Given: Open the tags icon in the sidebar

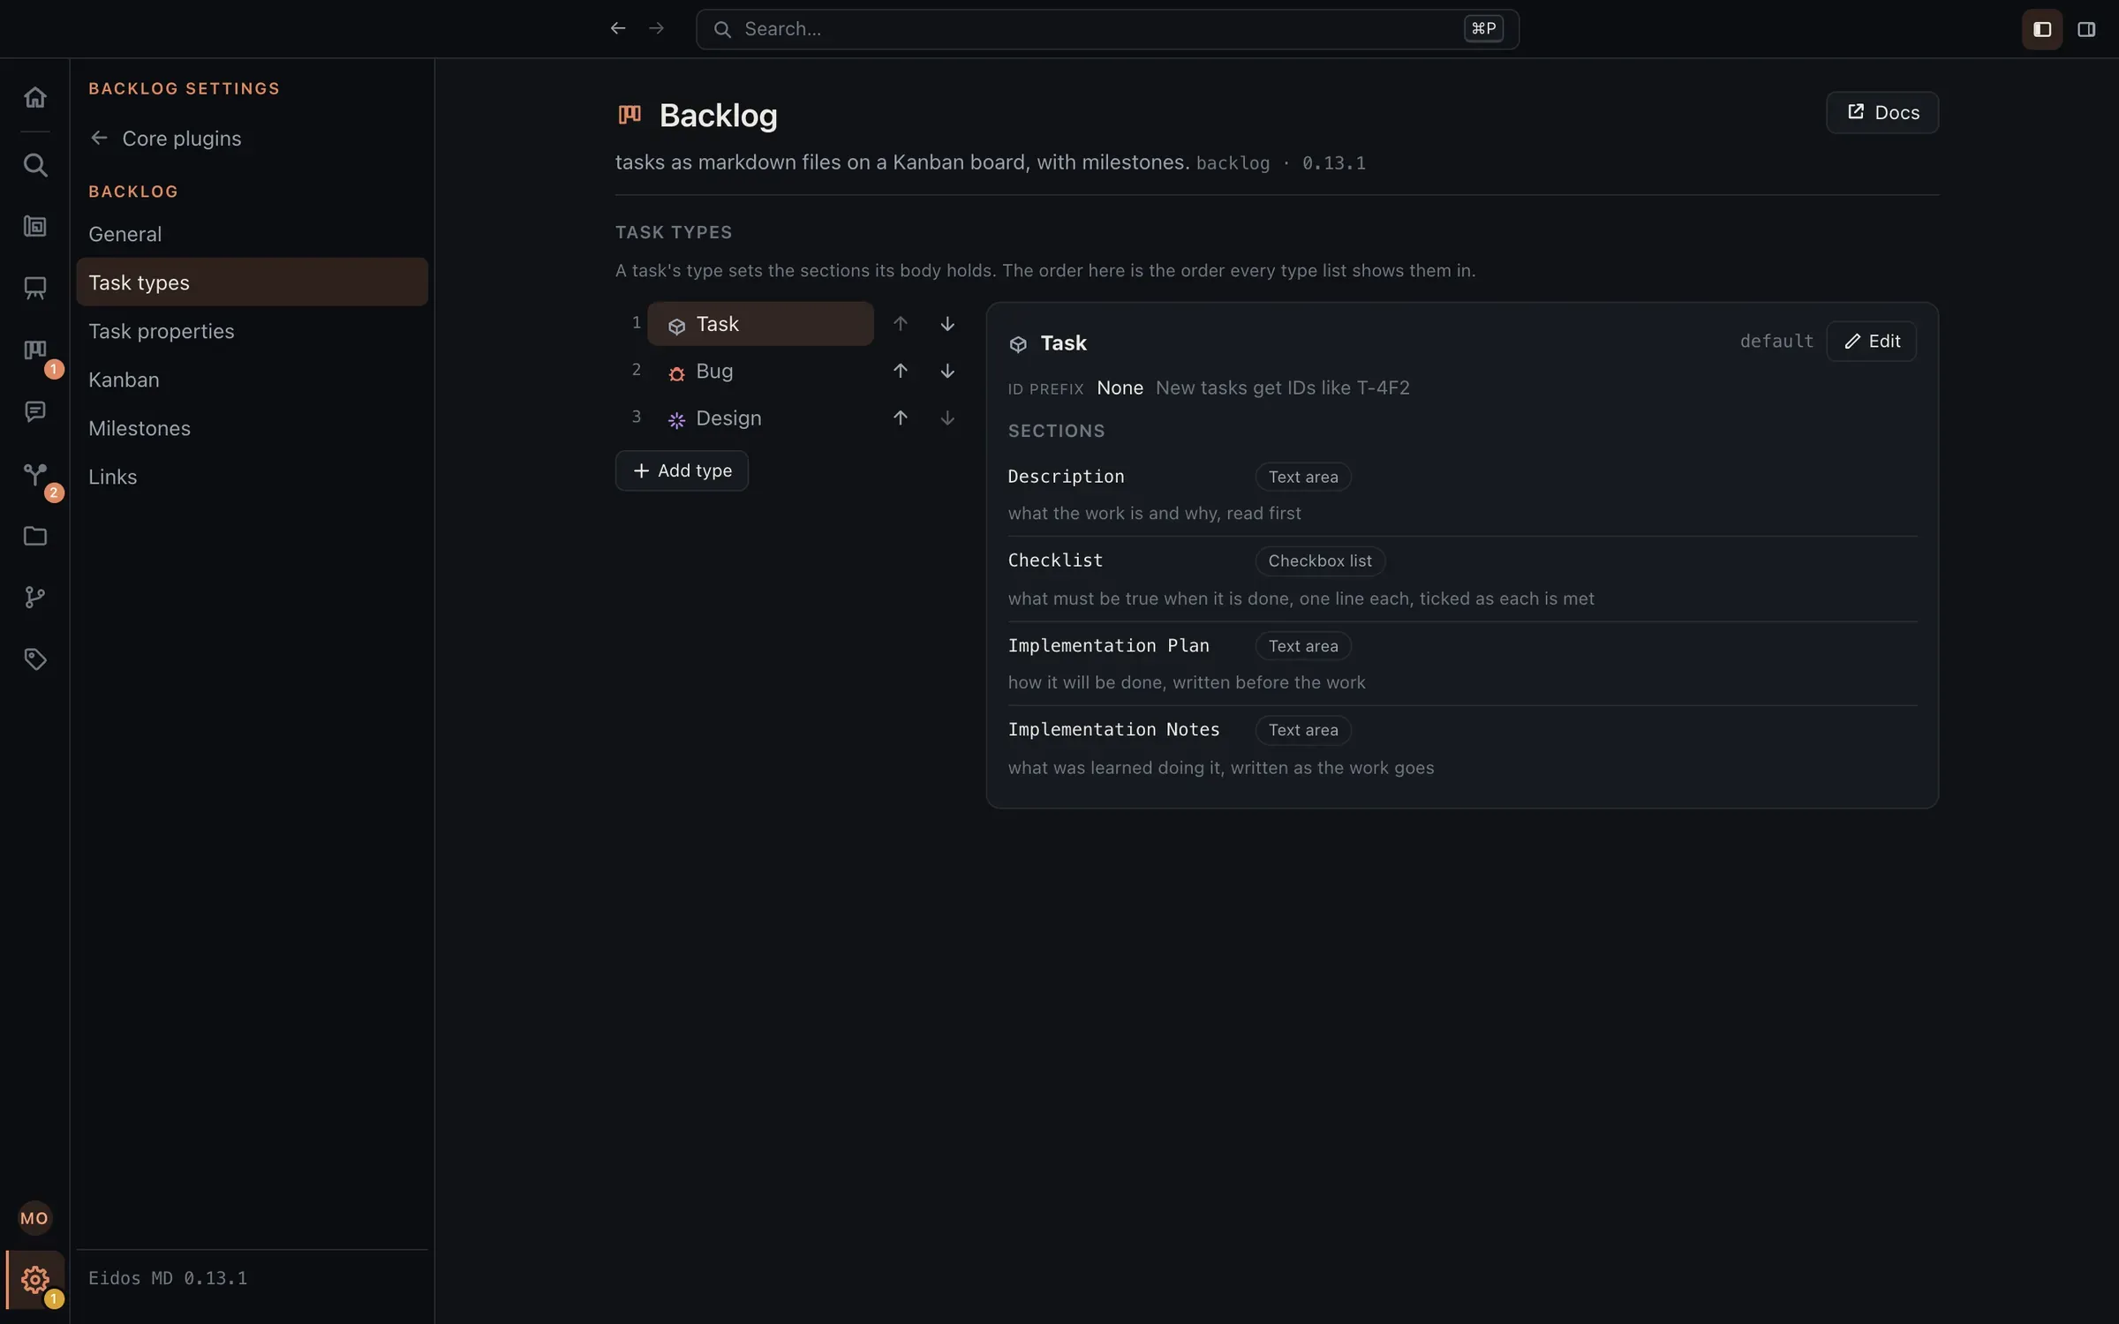Looking at the screenshot, I should [x=35, y=659].
